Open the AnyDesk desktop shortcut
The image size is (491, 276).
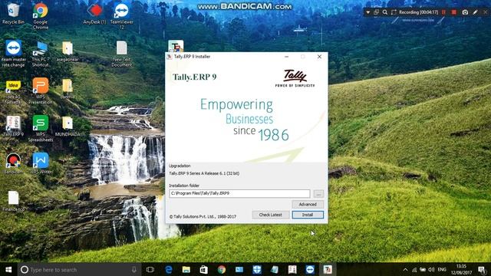(94, 14)
